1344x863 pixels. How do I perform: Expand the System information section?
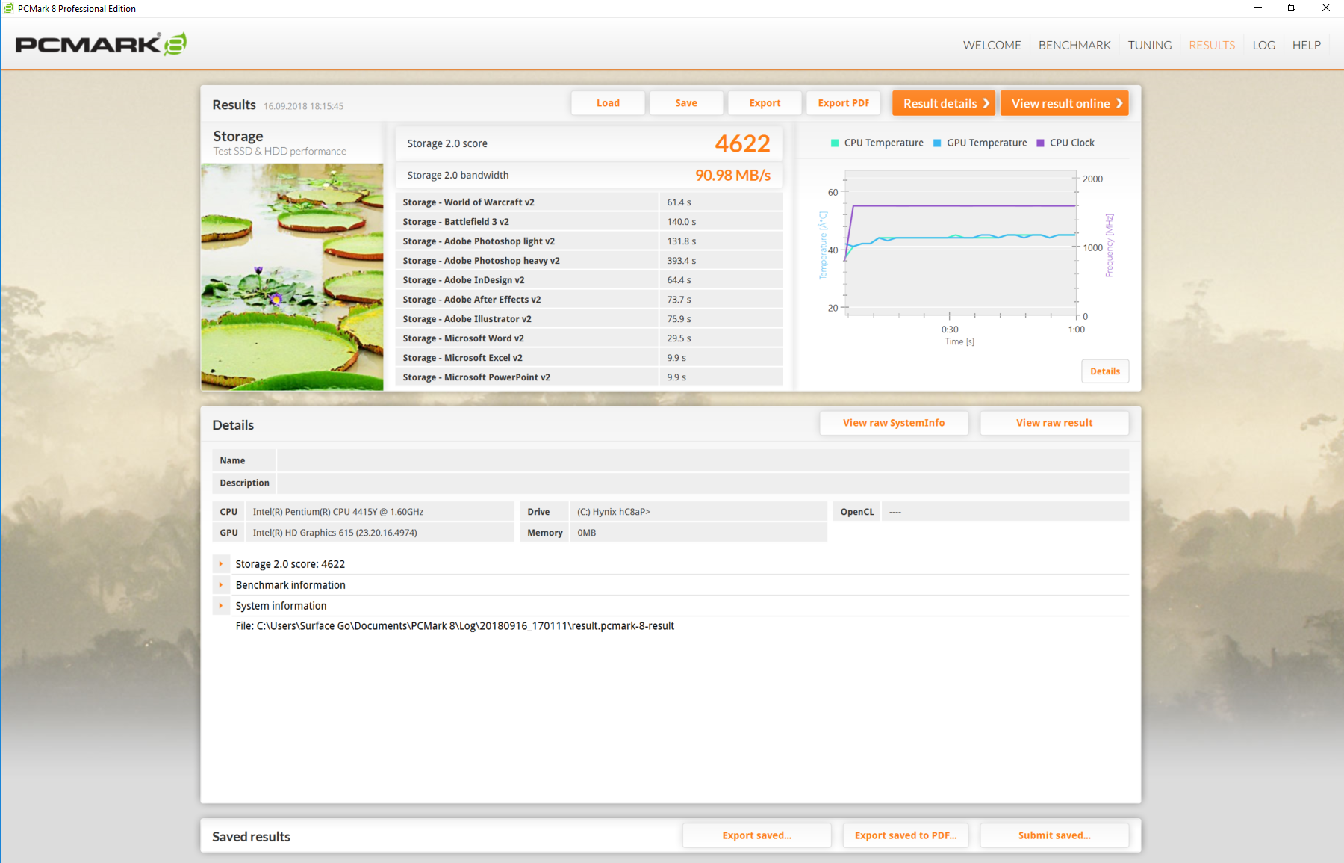tap(221, 606)
